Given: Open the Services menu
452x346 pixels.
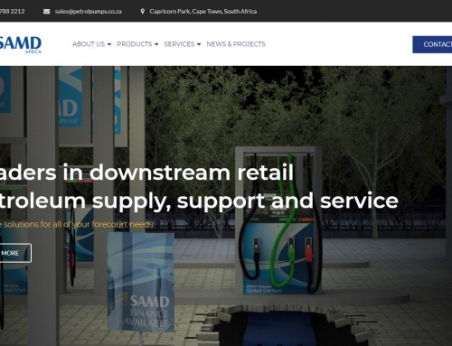Looking at the screenshot, I should click(183, 44).
